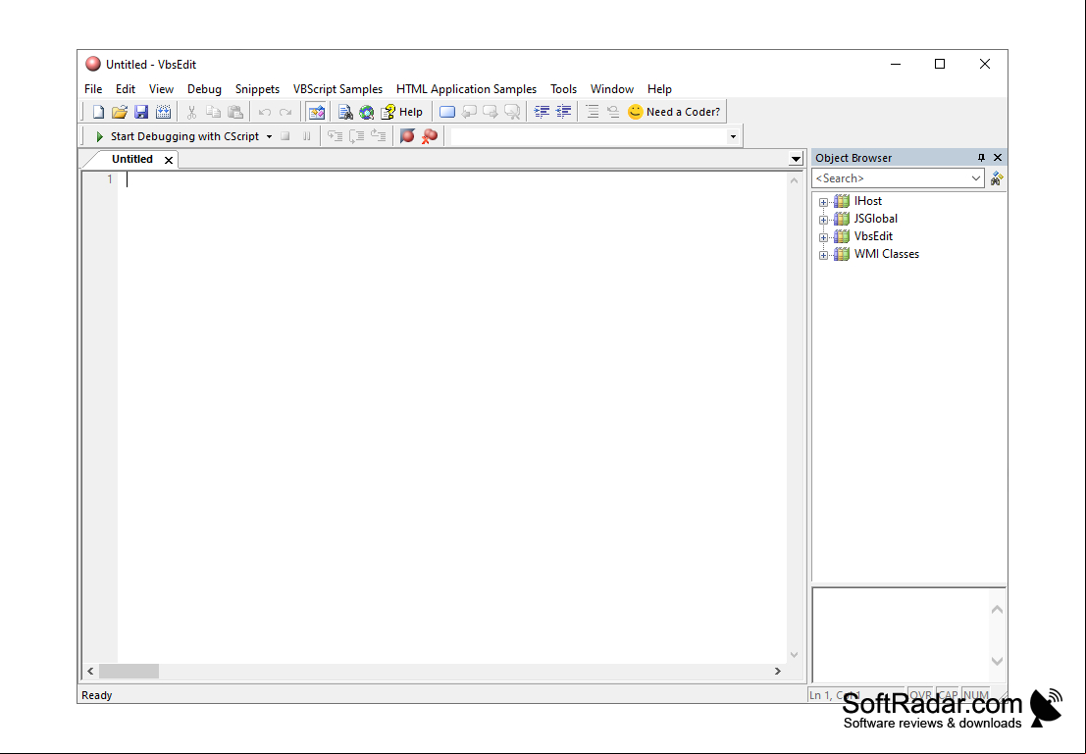
Task: Select the WMI Classes library item
Action: tap(887, 254)
